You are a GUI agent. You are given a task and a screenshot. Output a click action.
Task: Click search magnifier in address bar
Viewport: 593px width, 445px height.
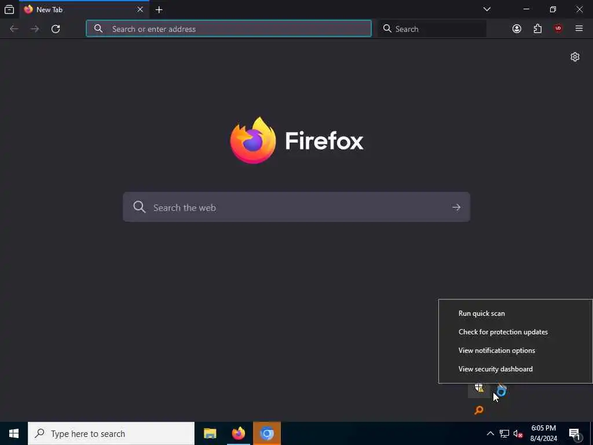click(98, 29)
